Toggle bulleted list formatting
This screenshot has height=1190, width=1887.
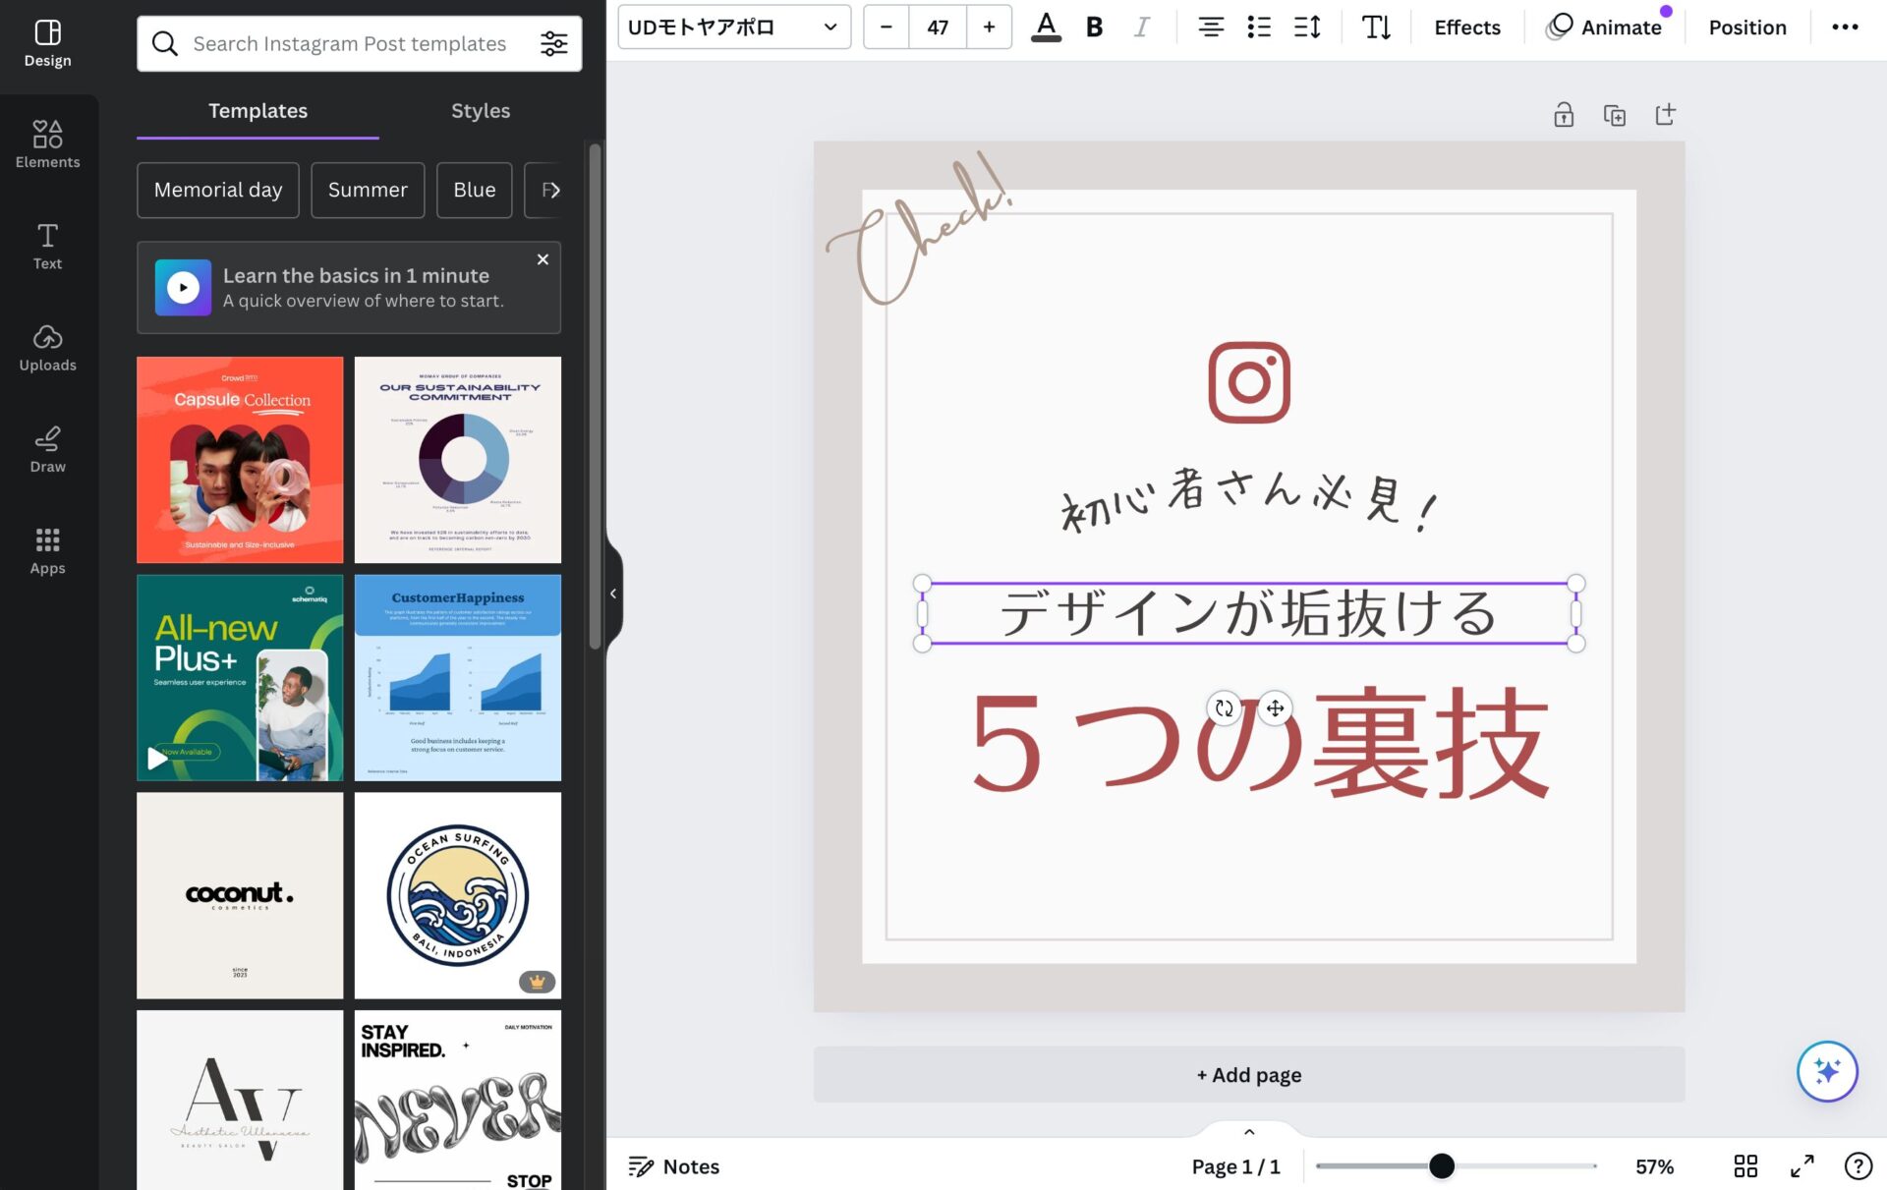1258,28
